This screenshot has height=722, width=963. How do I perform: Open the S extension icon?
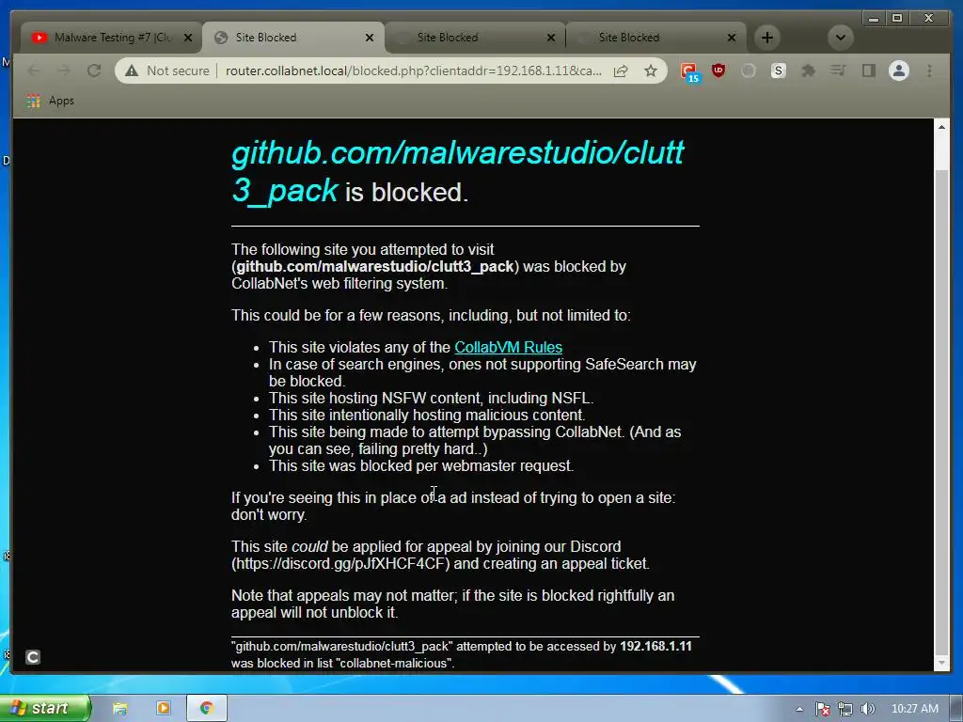click(x=778, y=71)
